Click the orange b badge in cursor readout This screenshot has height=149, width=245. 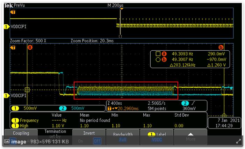(x=164, y=59)
